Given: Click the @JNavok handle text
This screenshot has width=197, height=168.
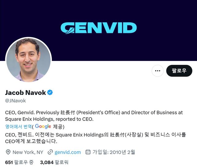Looking at the screenshot, I should coord(15,101).
